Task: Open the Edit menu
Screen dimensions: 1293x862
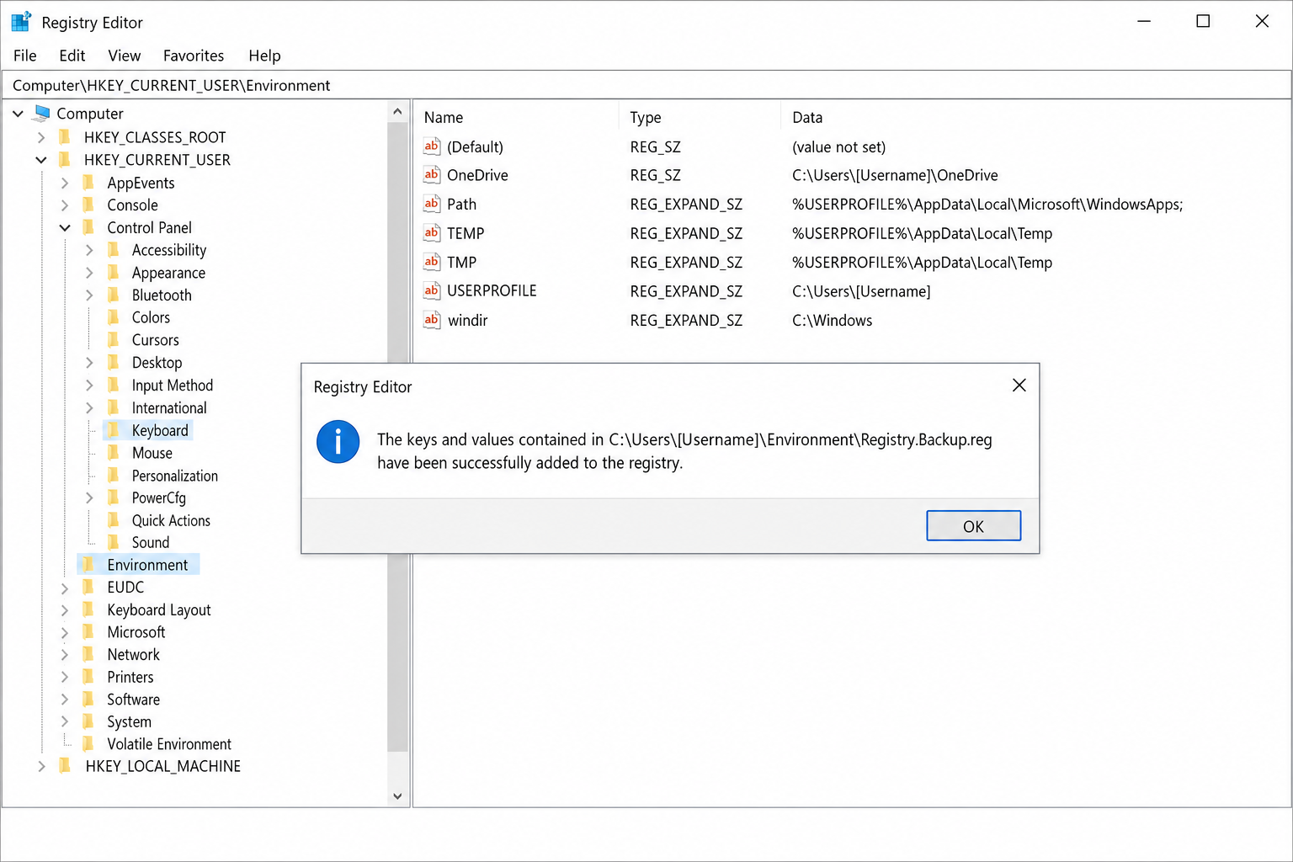Action: [x=72, y=56]
